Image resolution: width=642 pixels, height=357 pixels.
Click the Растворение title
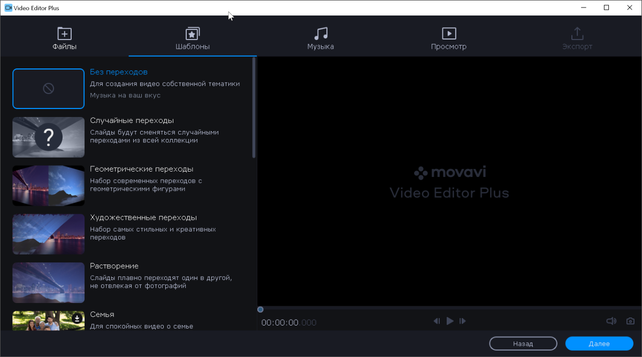pyautogui.click(x=114, y=266)
